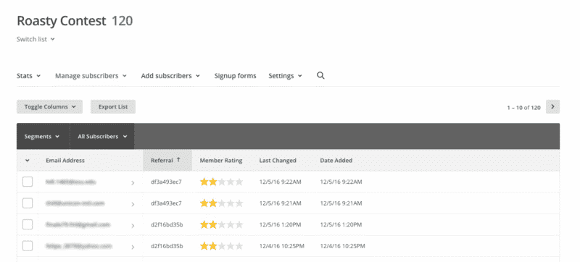Open the Segments dropdown
The height and width of the screenshot is (262, 580).
coord(43,137)
